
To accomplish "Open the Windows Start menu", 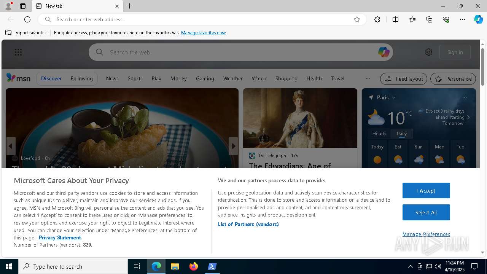I will click(x=9, y=266).
